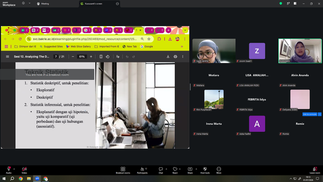Toggle the PDF sidebar menu
The width and height of the screenshot is (323, 182).
(x=8, y=57)
